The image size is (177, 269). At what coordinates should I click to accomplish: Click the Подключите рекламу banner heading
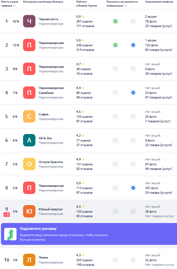pos(38,229)
